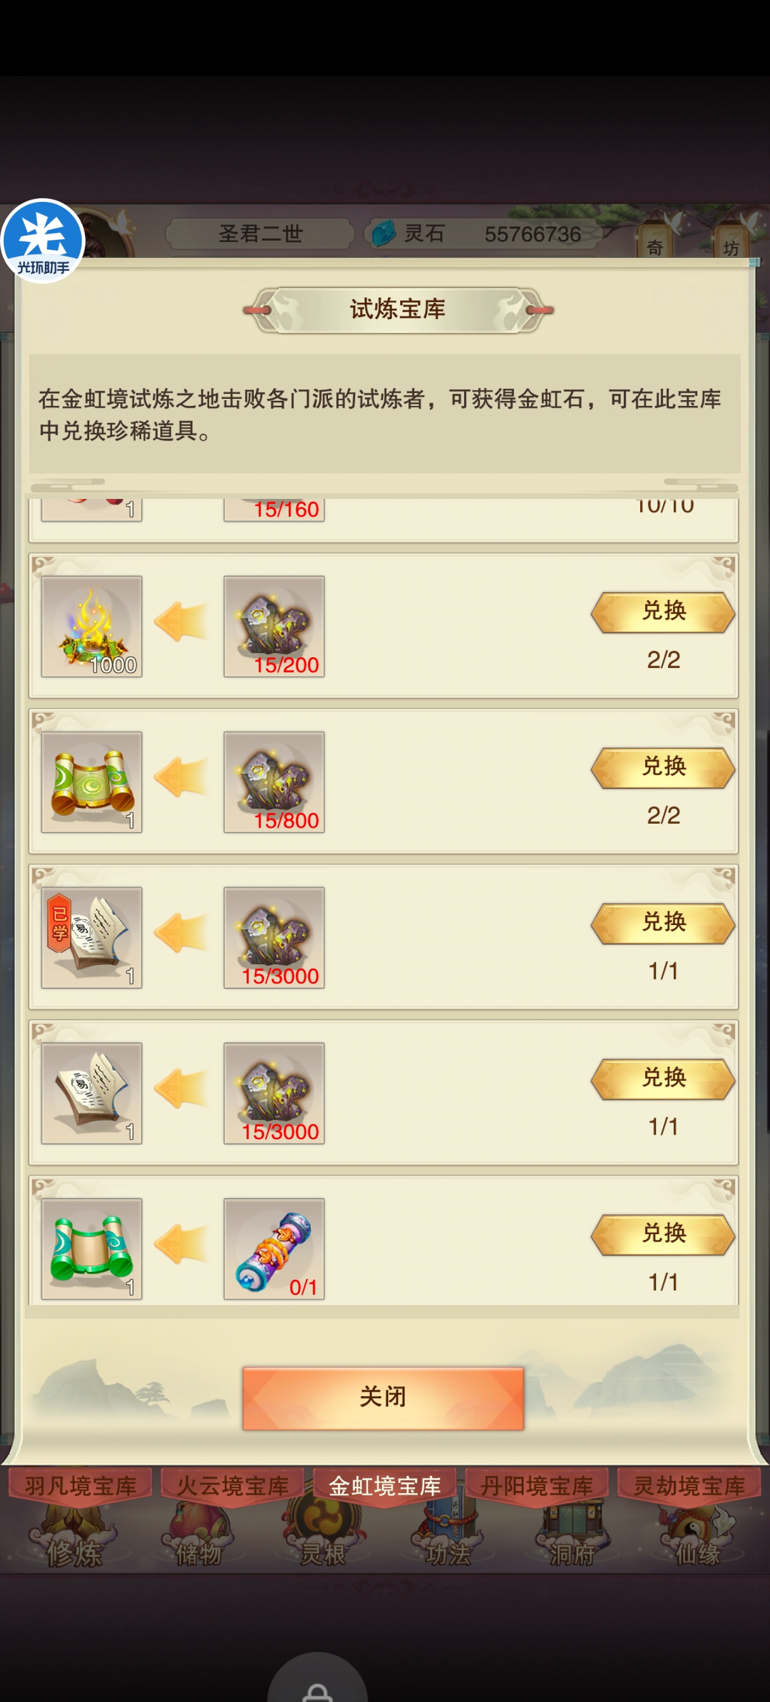Select the flame spirit item icon labeled 1000
This screenshot has width=770, height=1702.
92,626
